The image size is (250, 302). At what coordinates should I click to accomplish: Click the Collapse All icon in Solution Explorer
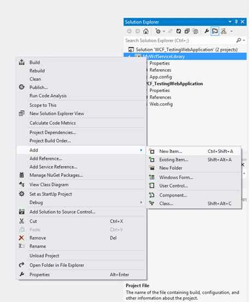187,31
